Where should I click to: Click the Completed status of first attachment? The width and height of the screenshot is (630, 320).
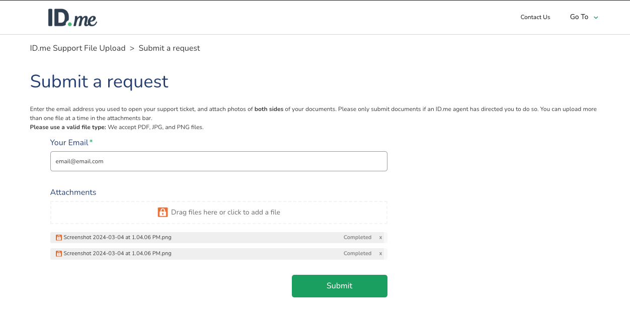point(357,238)
